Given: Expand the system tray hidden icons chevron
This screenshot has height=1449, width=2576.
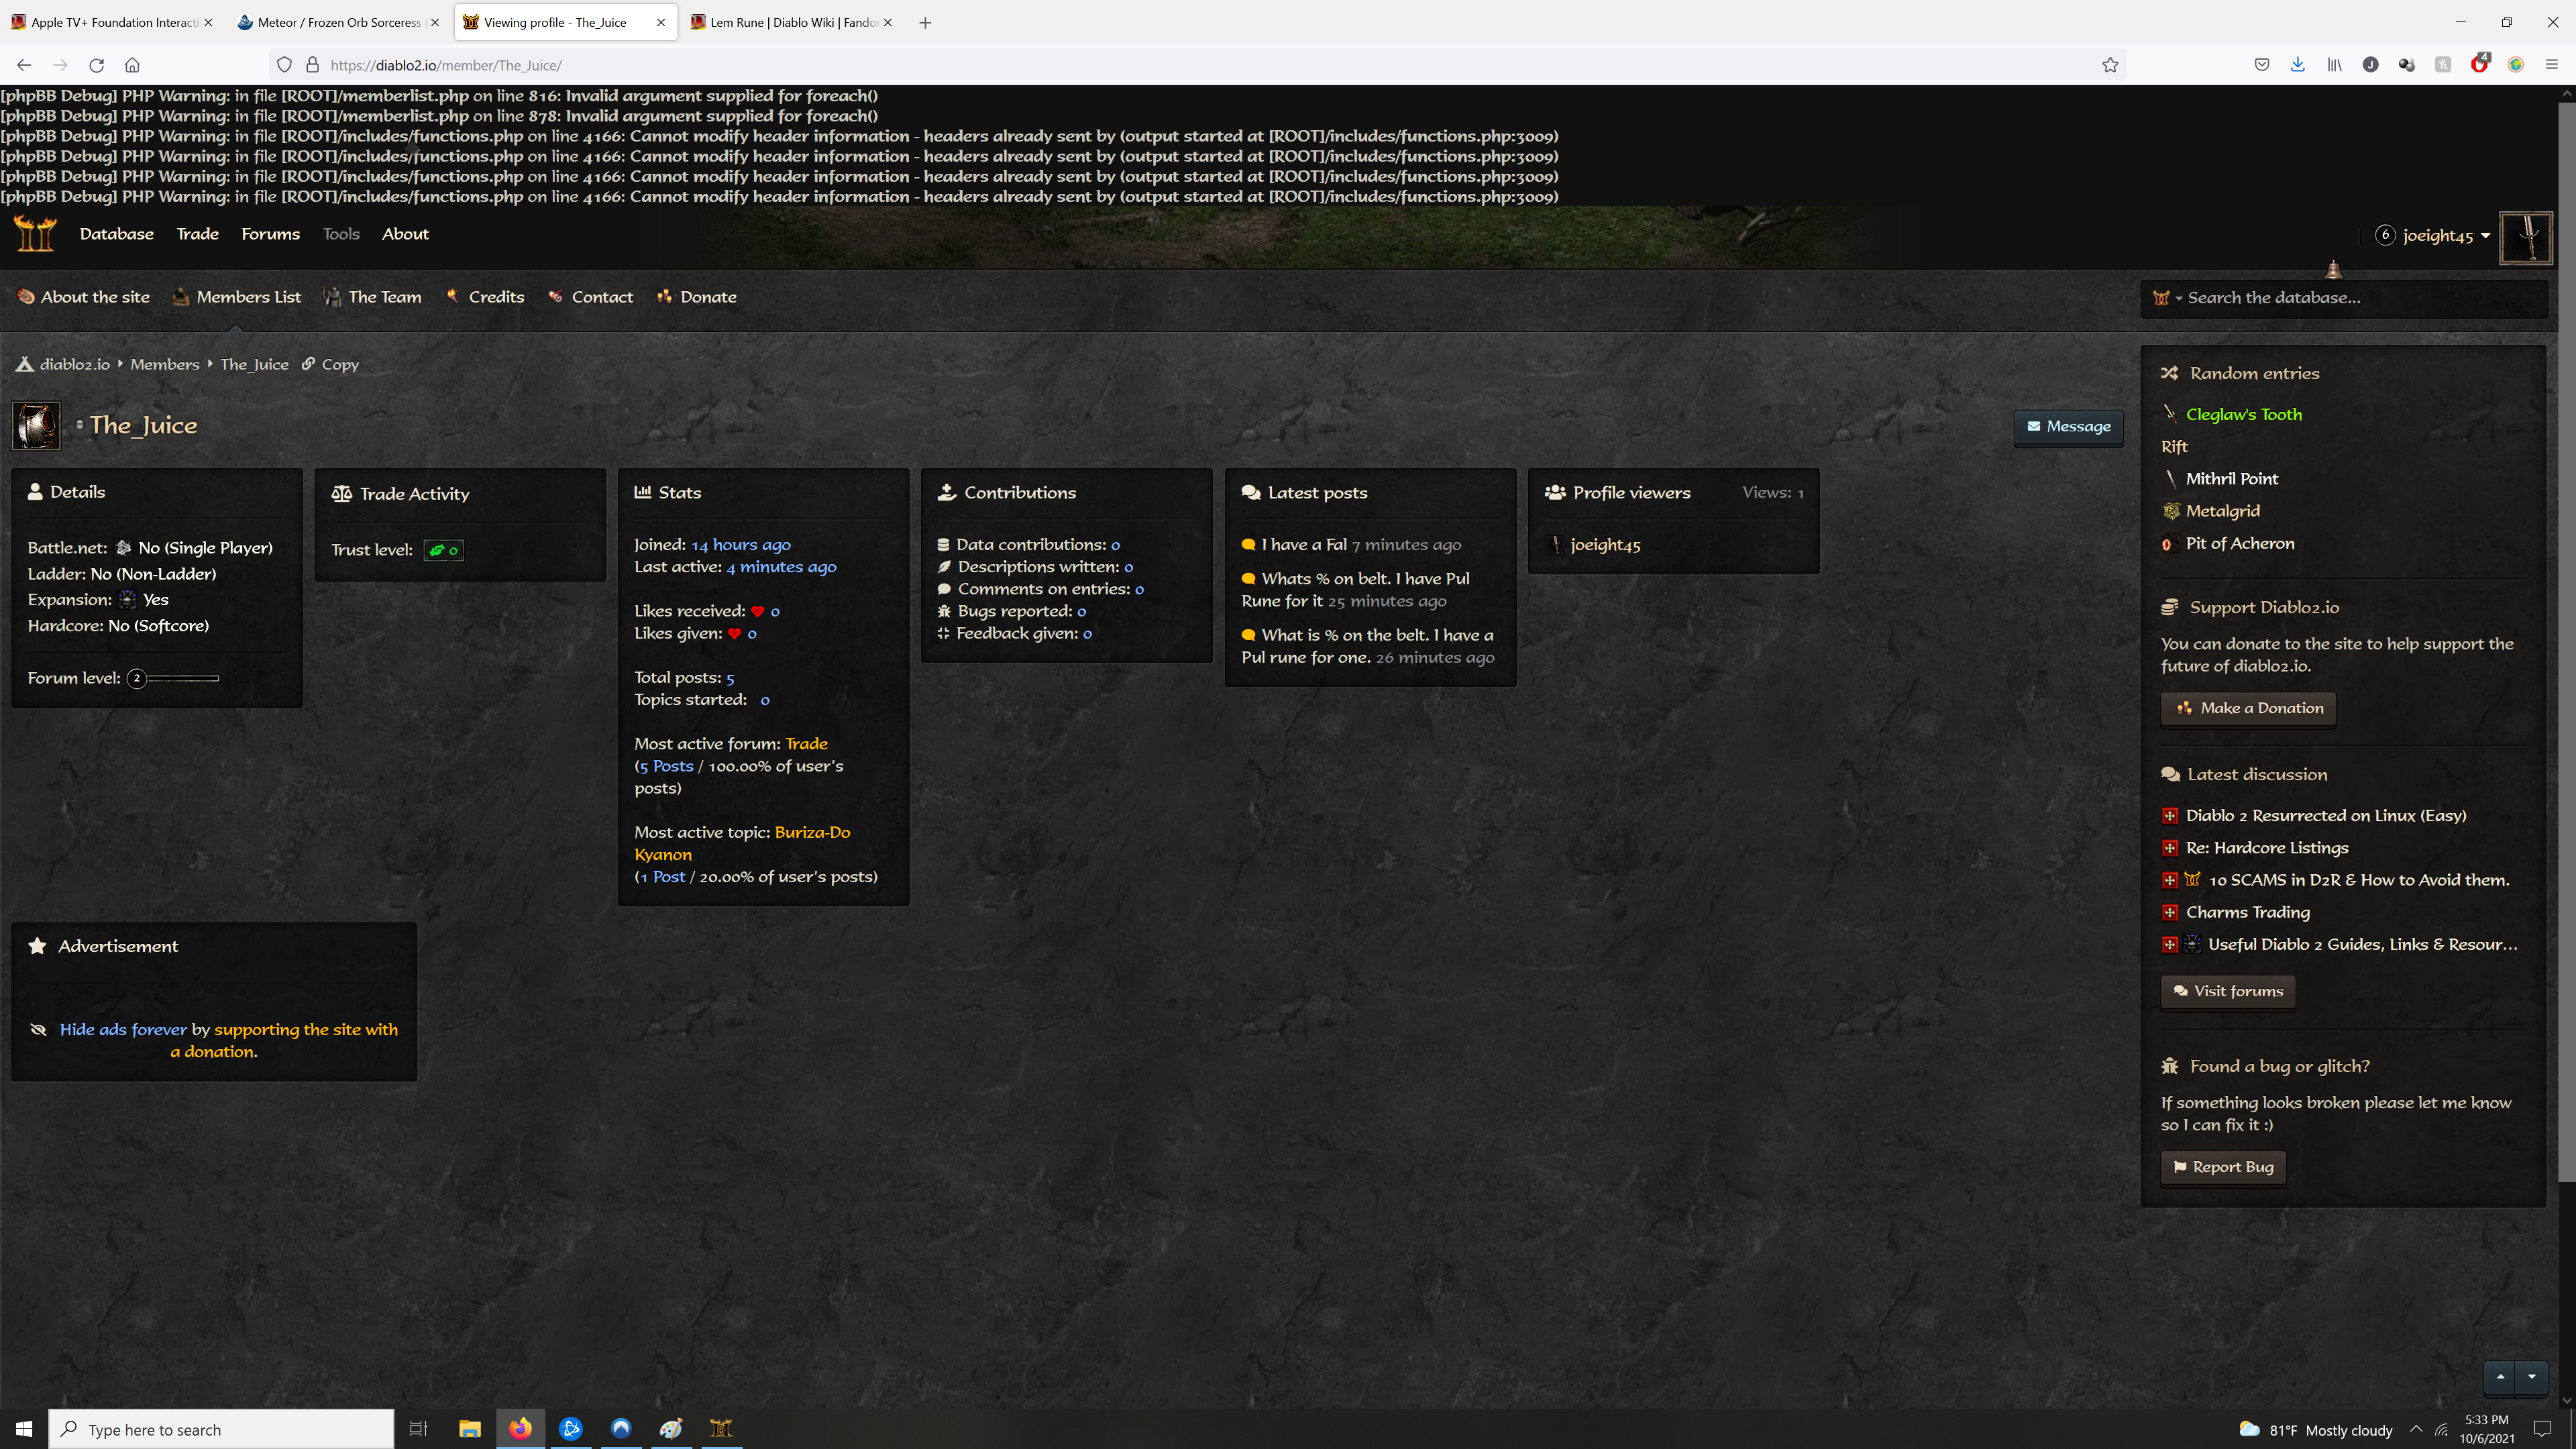Looking at the screenshot, I should click(x=2416, y=1429).
